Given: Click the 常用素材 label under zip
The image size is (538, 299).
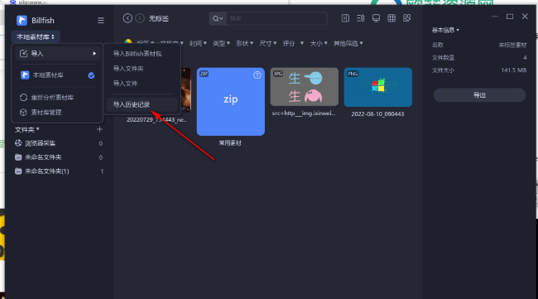Looking at the screenshot, I should tap(230, 143).
